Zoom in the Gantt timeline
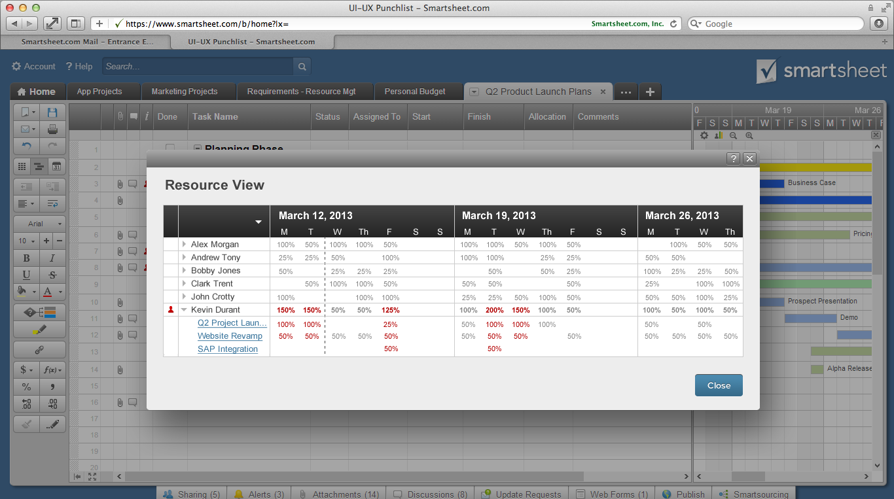Screen dimensions: 894x499 tap(749, 135)
